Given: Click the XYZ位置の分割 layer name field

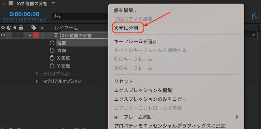Looking at the screenshot, I should 84,36.
